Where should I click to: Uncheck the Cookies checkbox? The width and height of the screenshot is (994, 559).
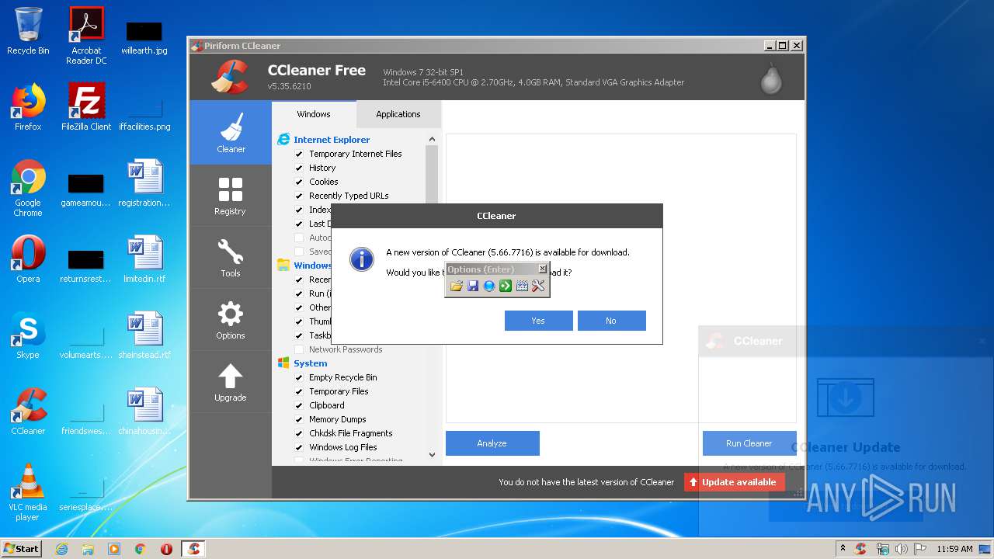pyautogui.click(x=299, y=182)
